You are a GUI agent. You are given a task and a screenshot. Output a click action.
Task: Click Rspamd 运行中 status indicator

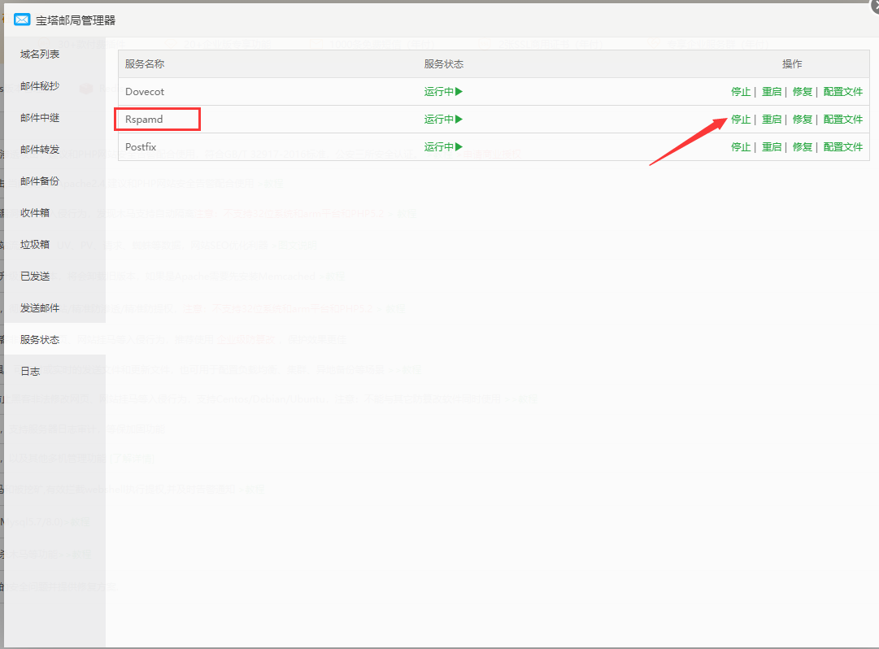point(443,120)
